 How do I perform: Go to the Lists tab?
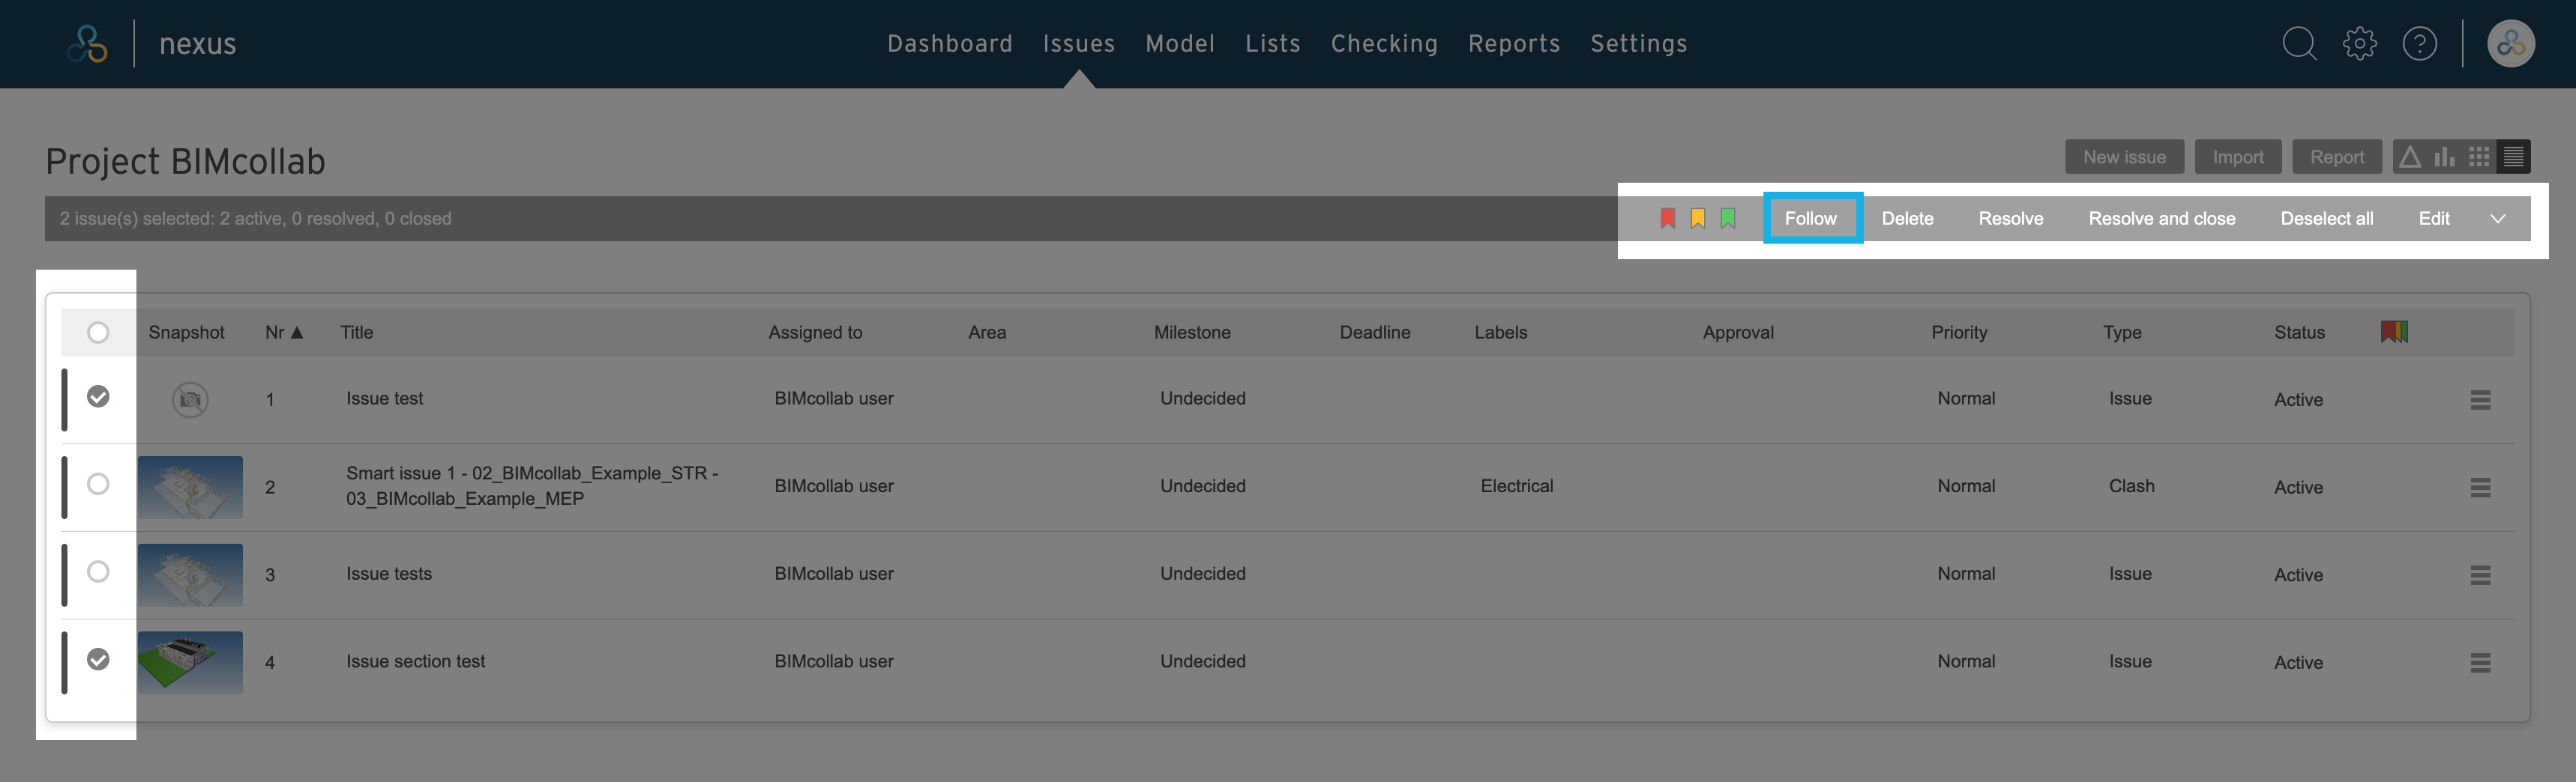tap(1273, 44)
